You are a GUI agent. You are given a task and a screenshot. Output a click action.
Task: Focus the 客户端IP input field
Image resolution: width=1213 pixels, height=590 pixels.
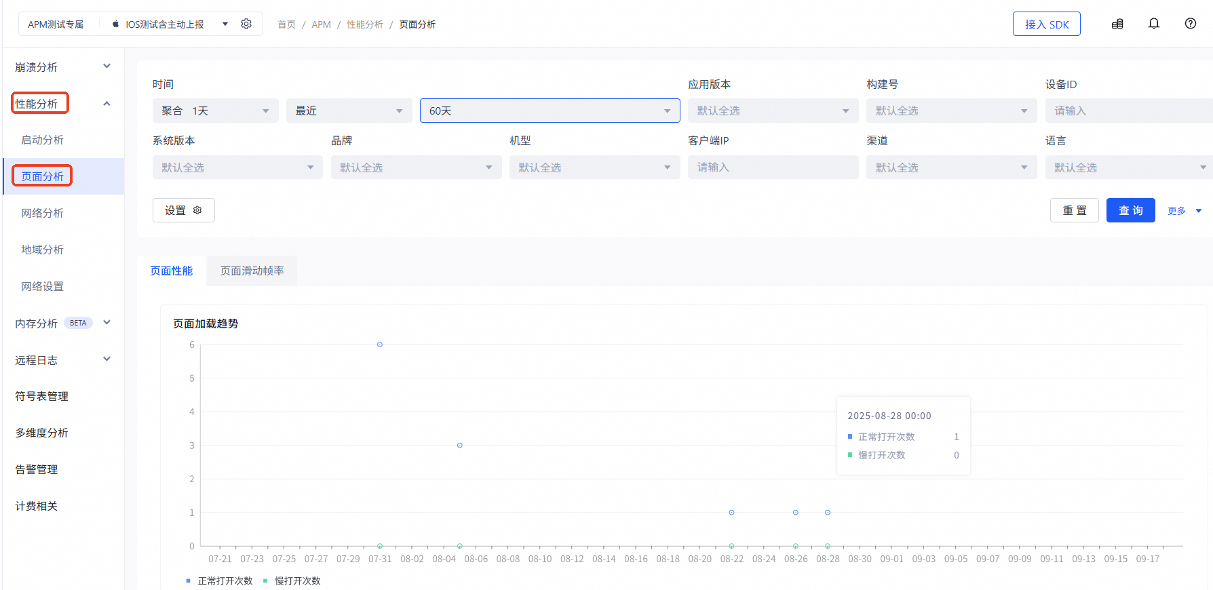(773, 167)
